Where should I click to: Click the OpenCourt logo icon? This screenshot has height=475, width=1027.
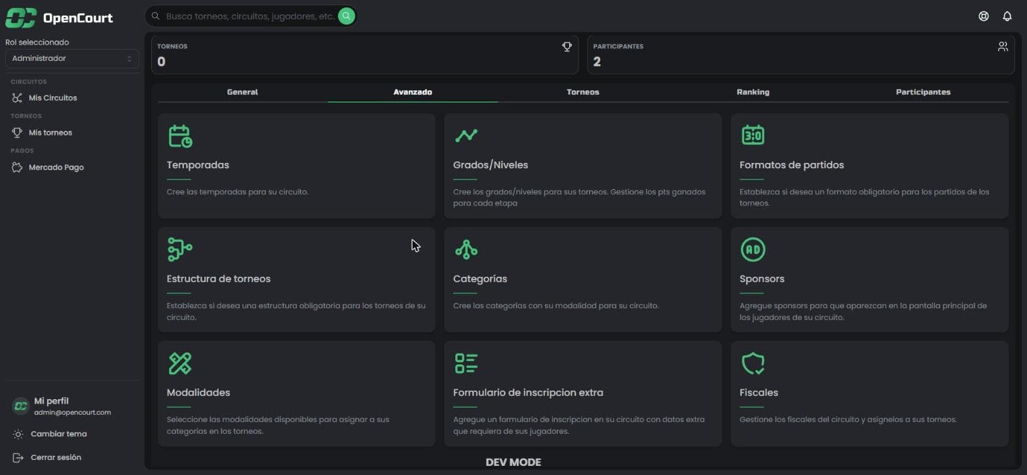coord(20,18)
